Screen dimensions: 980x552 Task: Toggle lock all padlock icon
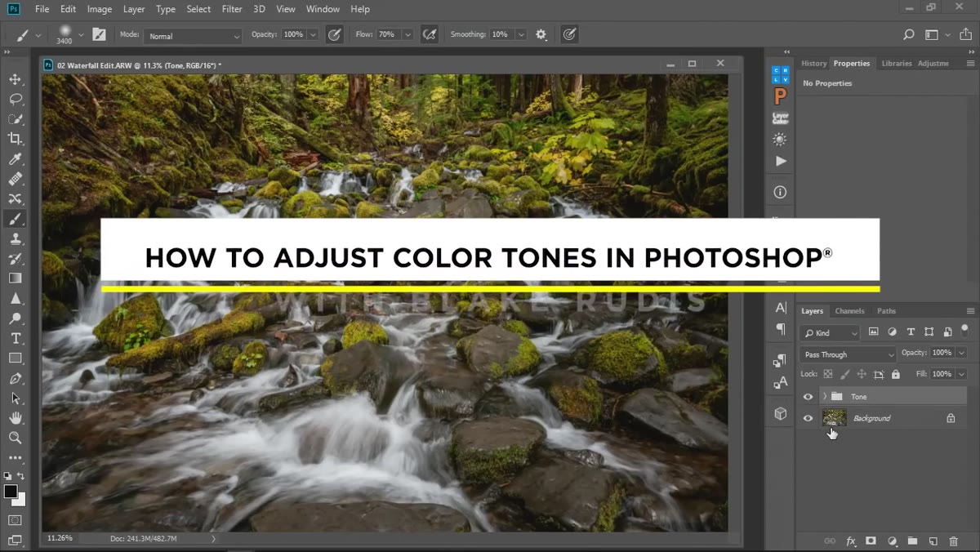[896, 374]
